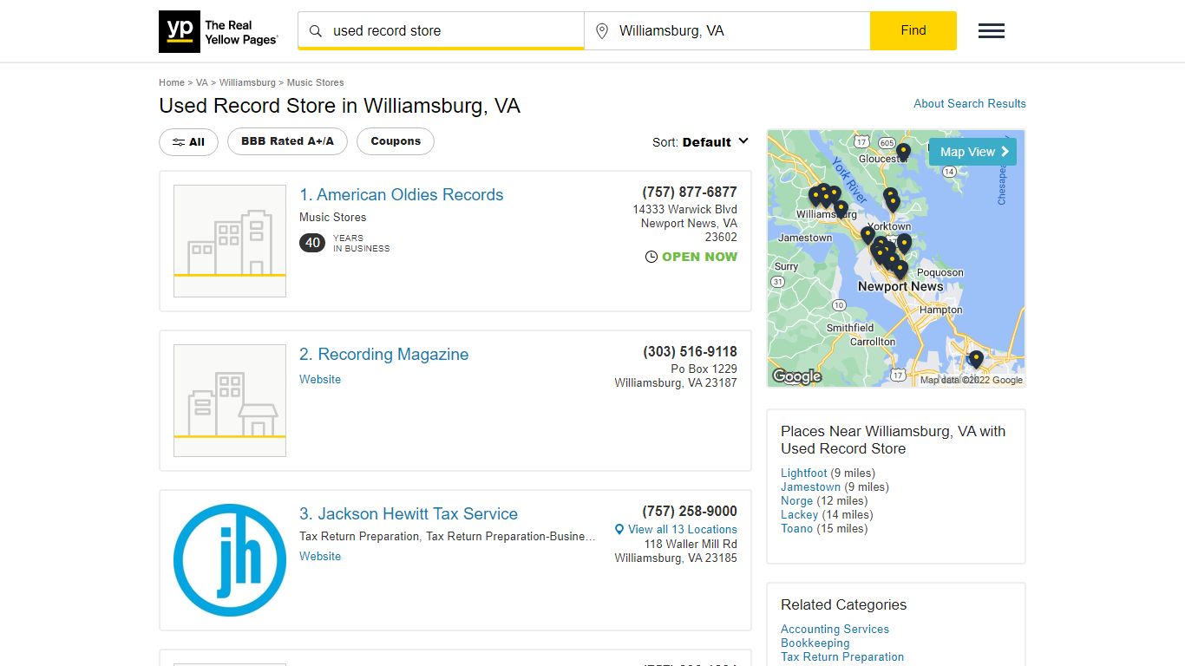The width and height of the screenshot is (1185, 666).
Task: Visit Recording Magazine Website link
Action: (320, 379)
